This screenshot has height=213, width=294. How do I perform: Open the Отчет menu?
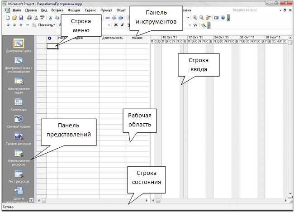pos(121,10)
